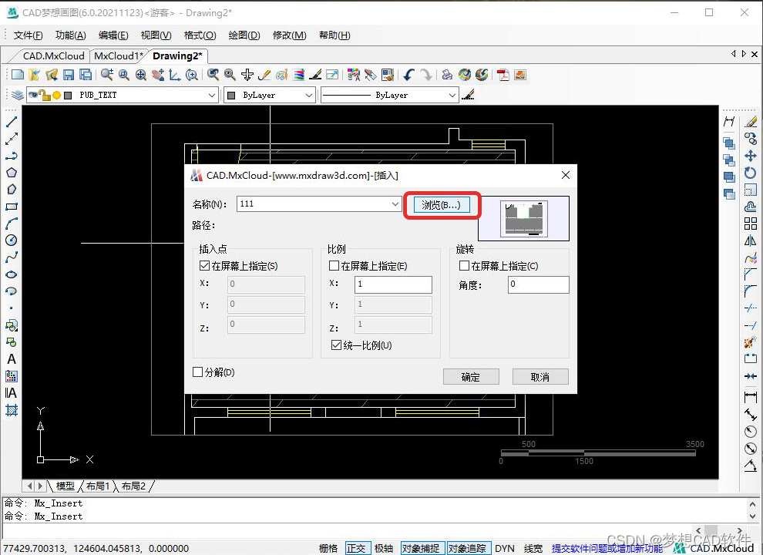This screenshot has height=555, width=763.
Task: Toggle 对象捕捉 object snap
Action: coord(421,548)
